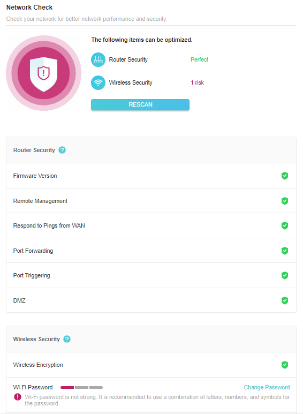The height and width of the screenshot is (414, 303).
Task: Click the 'Perfect' status text
Action: (x=199, y=59)
